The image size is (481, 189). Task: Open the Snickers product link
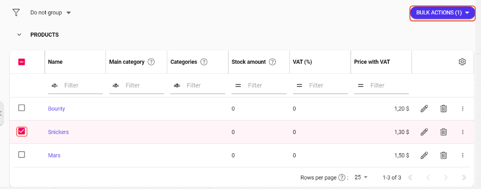[58, 132]
